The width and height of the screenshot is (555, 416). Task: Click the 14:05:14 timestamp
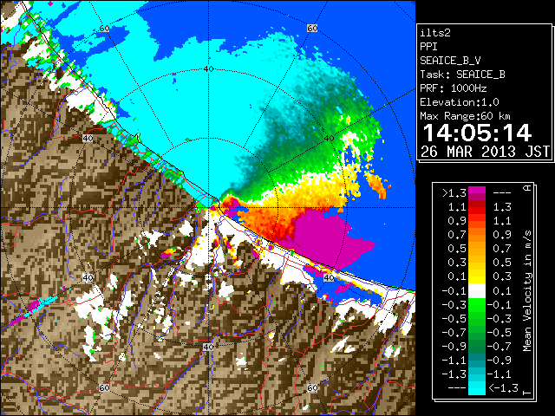477,133
